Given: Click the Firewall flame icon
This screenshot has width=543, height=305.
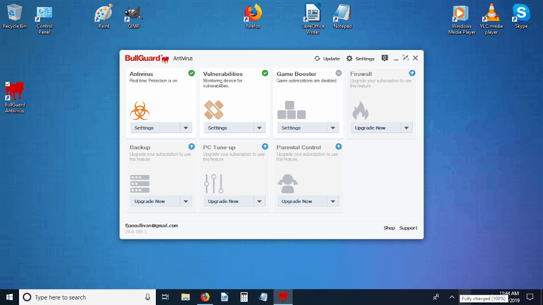Looking at the screenshot, I should 360,110.
